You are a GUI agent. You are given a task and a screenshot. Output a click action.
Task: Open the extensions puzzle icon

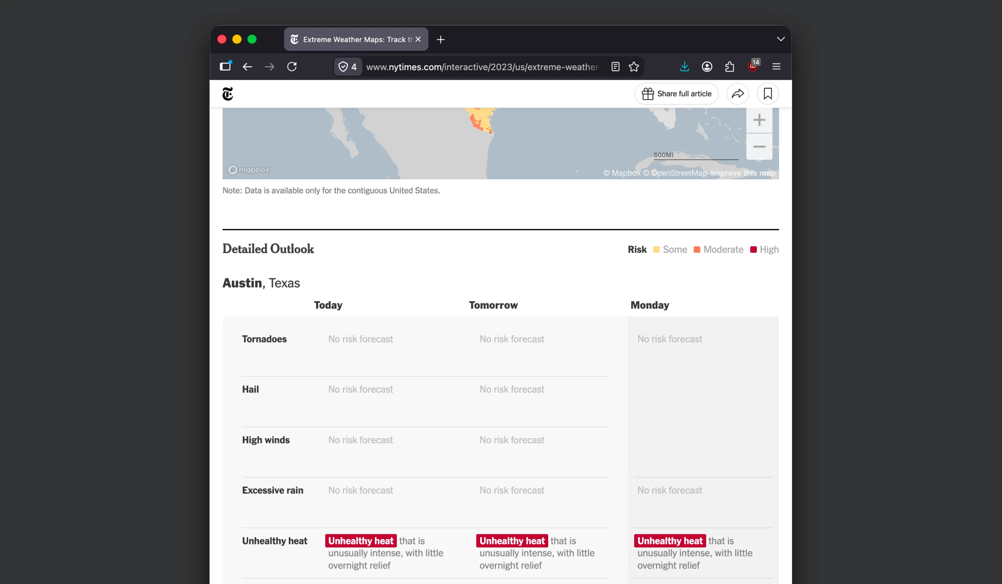(729, 67)
